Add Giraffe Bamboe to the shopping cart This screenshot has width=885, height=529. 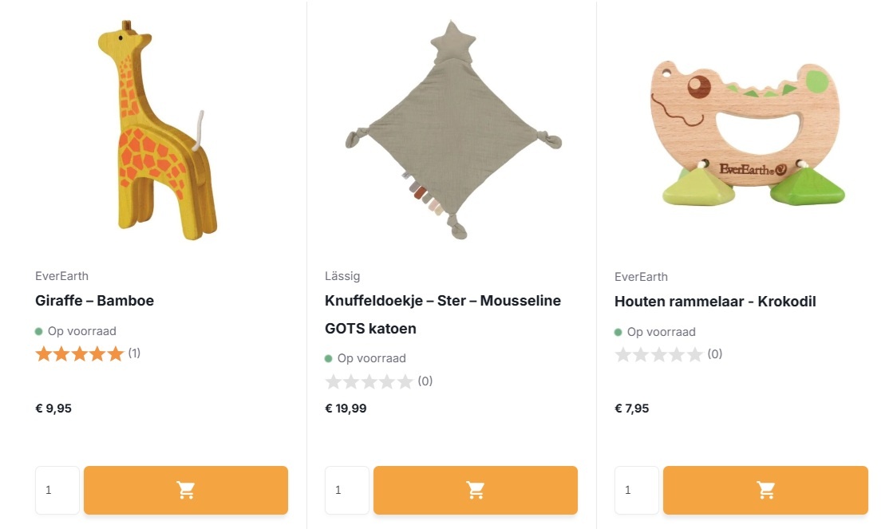[x=185, y=490]
